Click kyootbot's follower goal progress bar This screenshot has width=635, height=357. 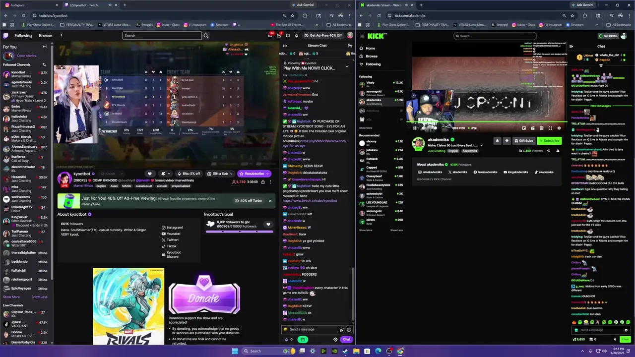pos(240,231)
